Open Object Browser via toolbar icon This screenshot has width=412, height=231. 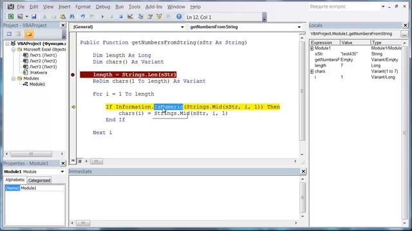[159, 17]
